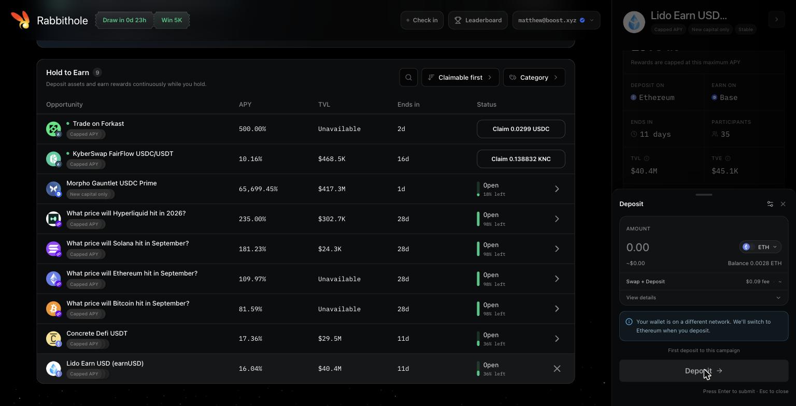Expand Concrete Defi USDT row chevron
The image size is (796, 406).
point(557,339)
